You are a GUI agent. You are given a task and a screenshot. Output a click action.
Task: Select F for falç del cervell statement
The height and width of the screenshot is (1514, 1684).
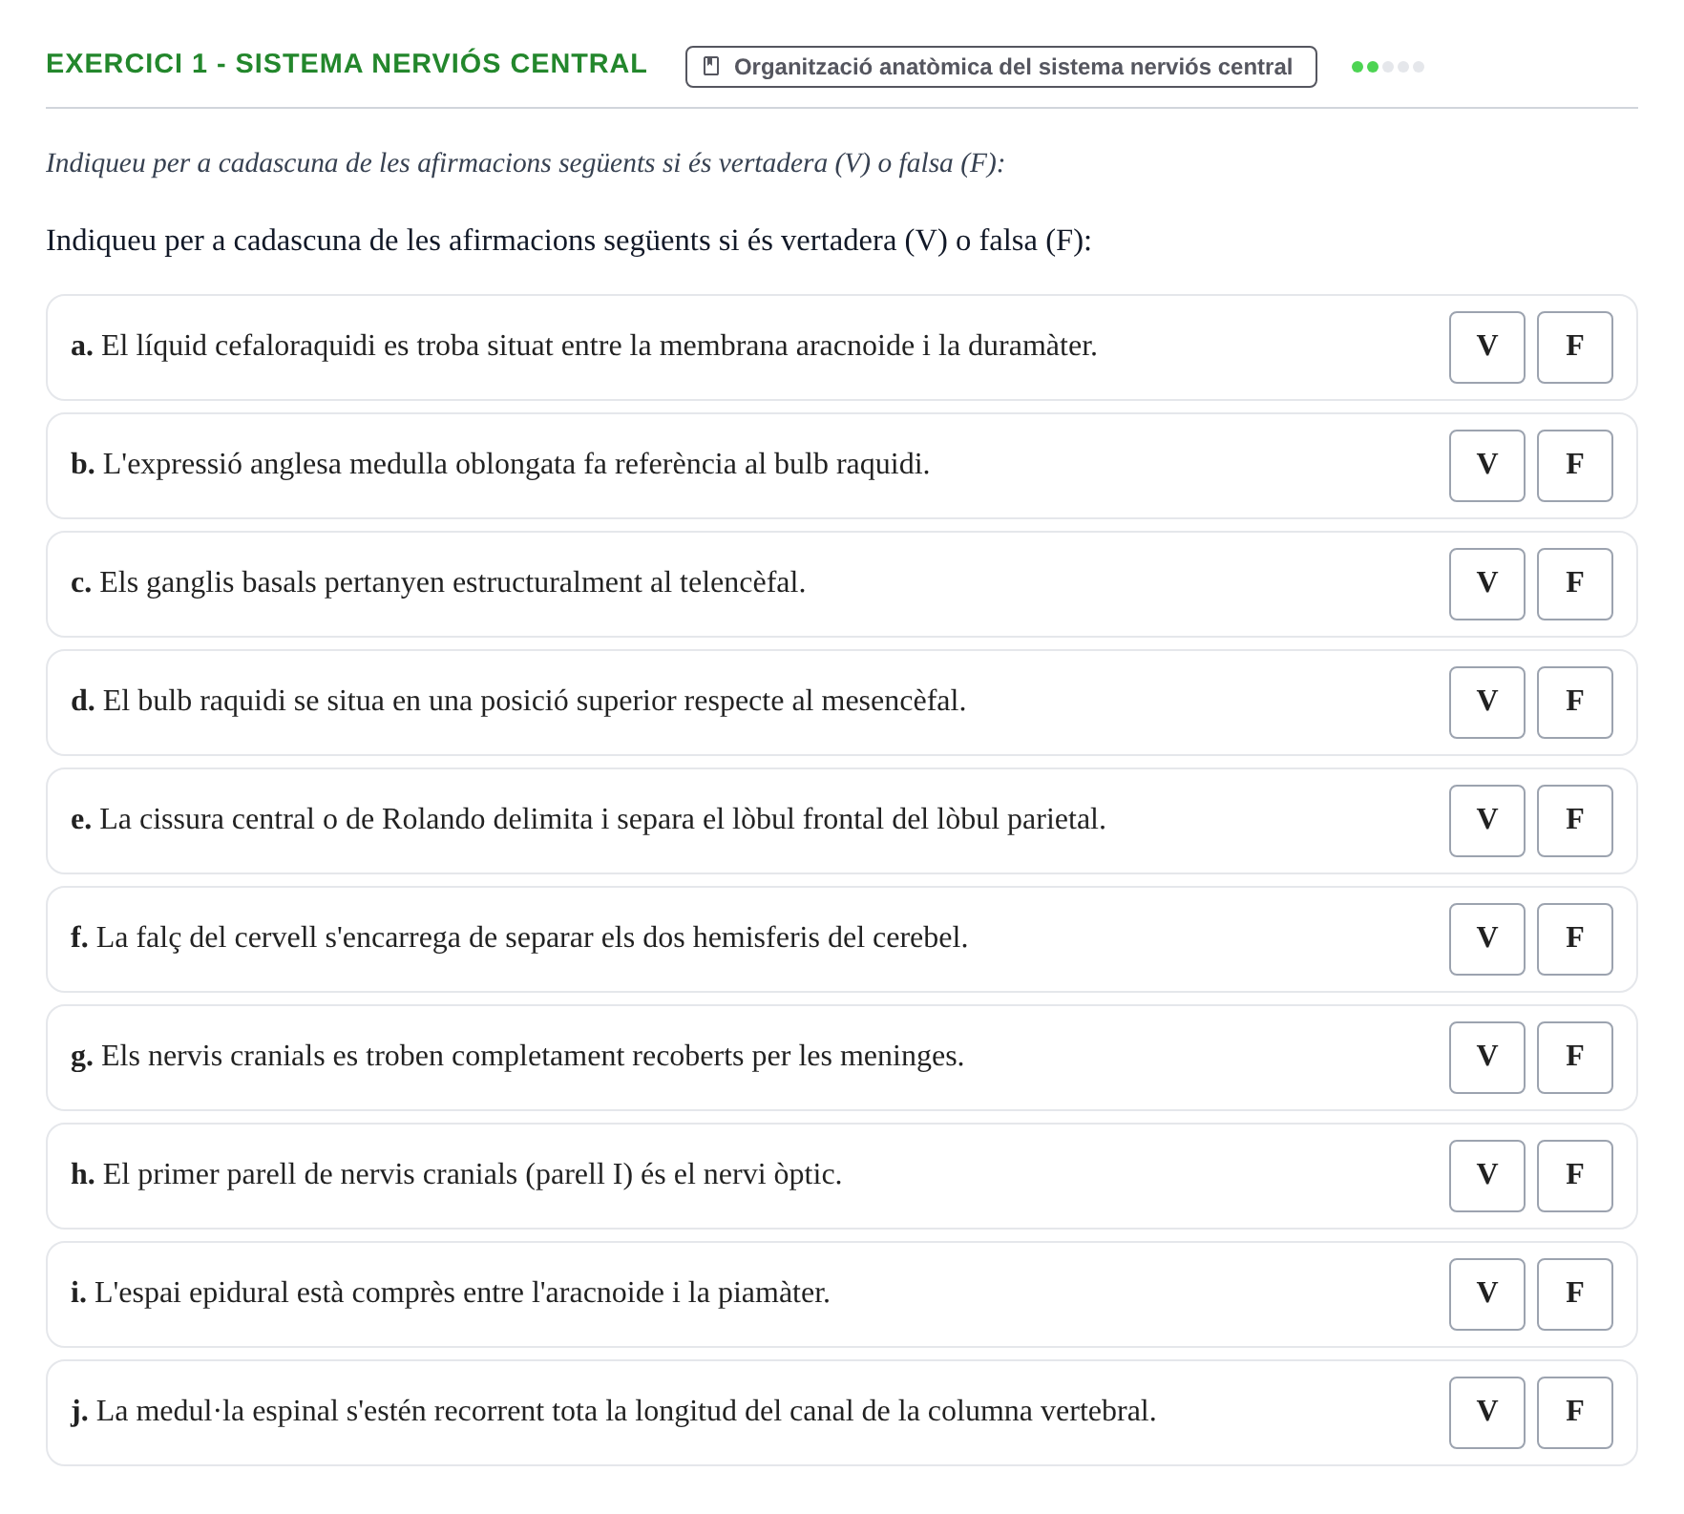1574,939
